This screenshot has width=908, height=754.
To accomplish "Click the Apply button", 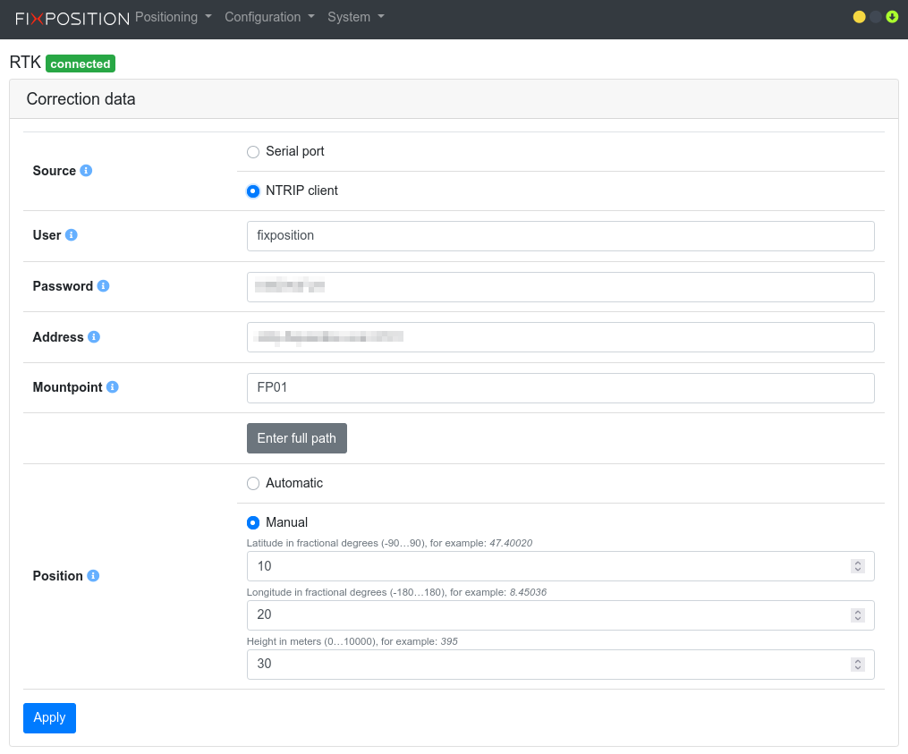I will tap(49, 717).
